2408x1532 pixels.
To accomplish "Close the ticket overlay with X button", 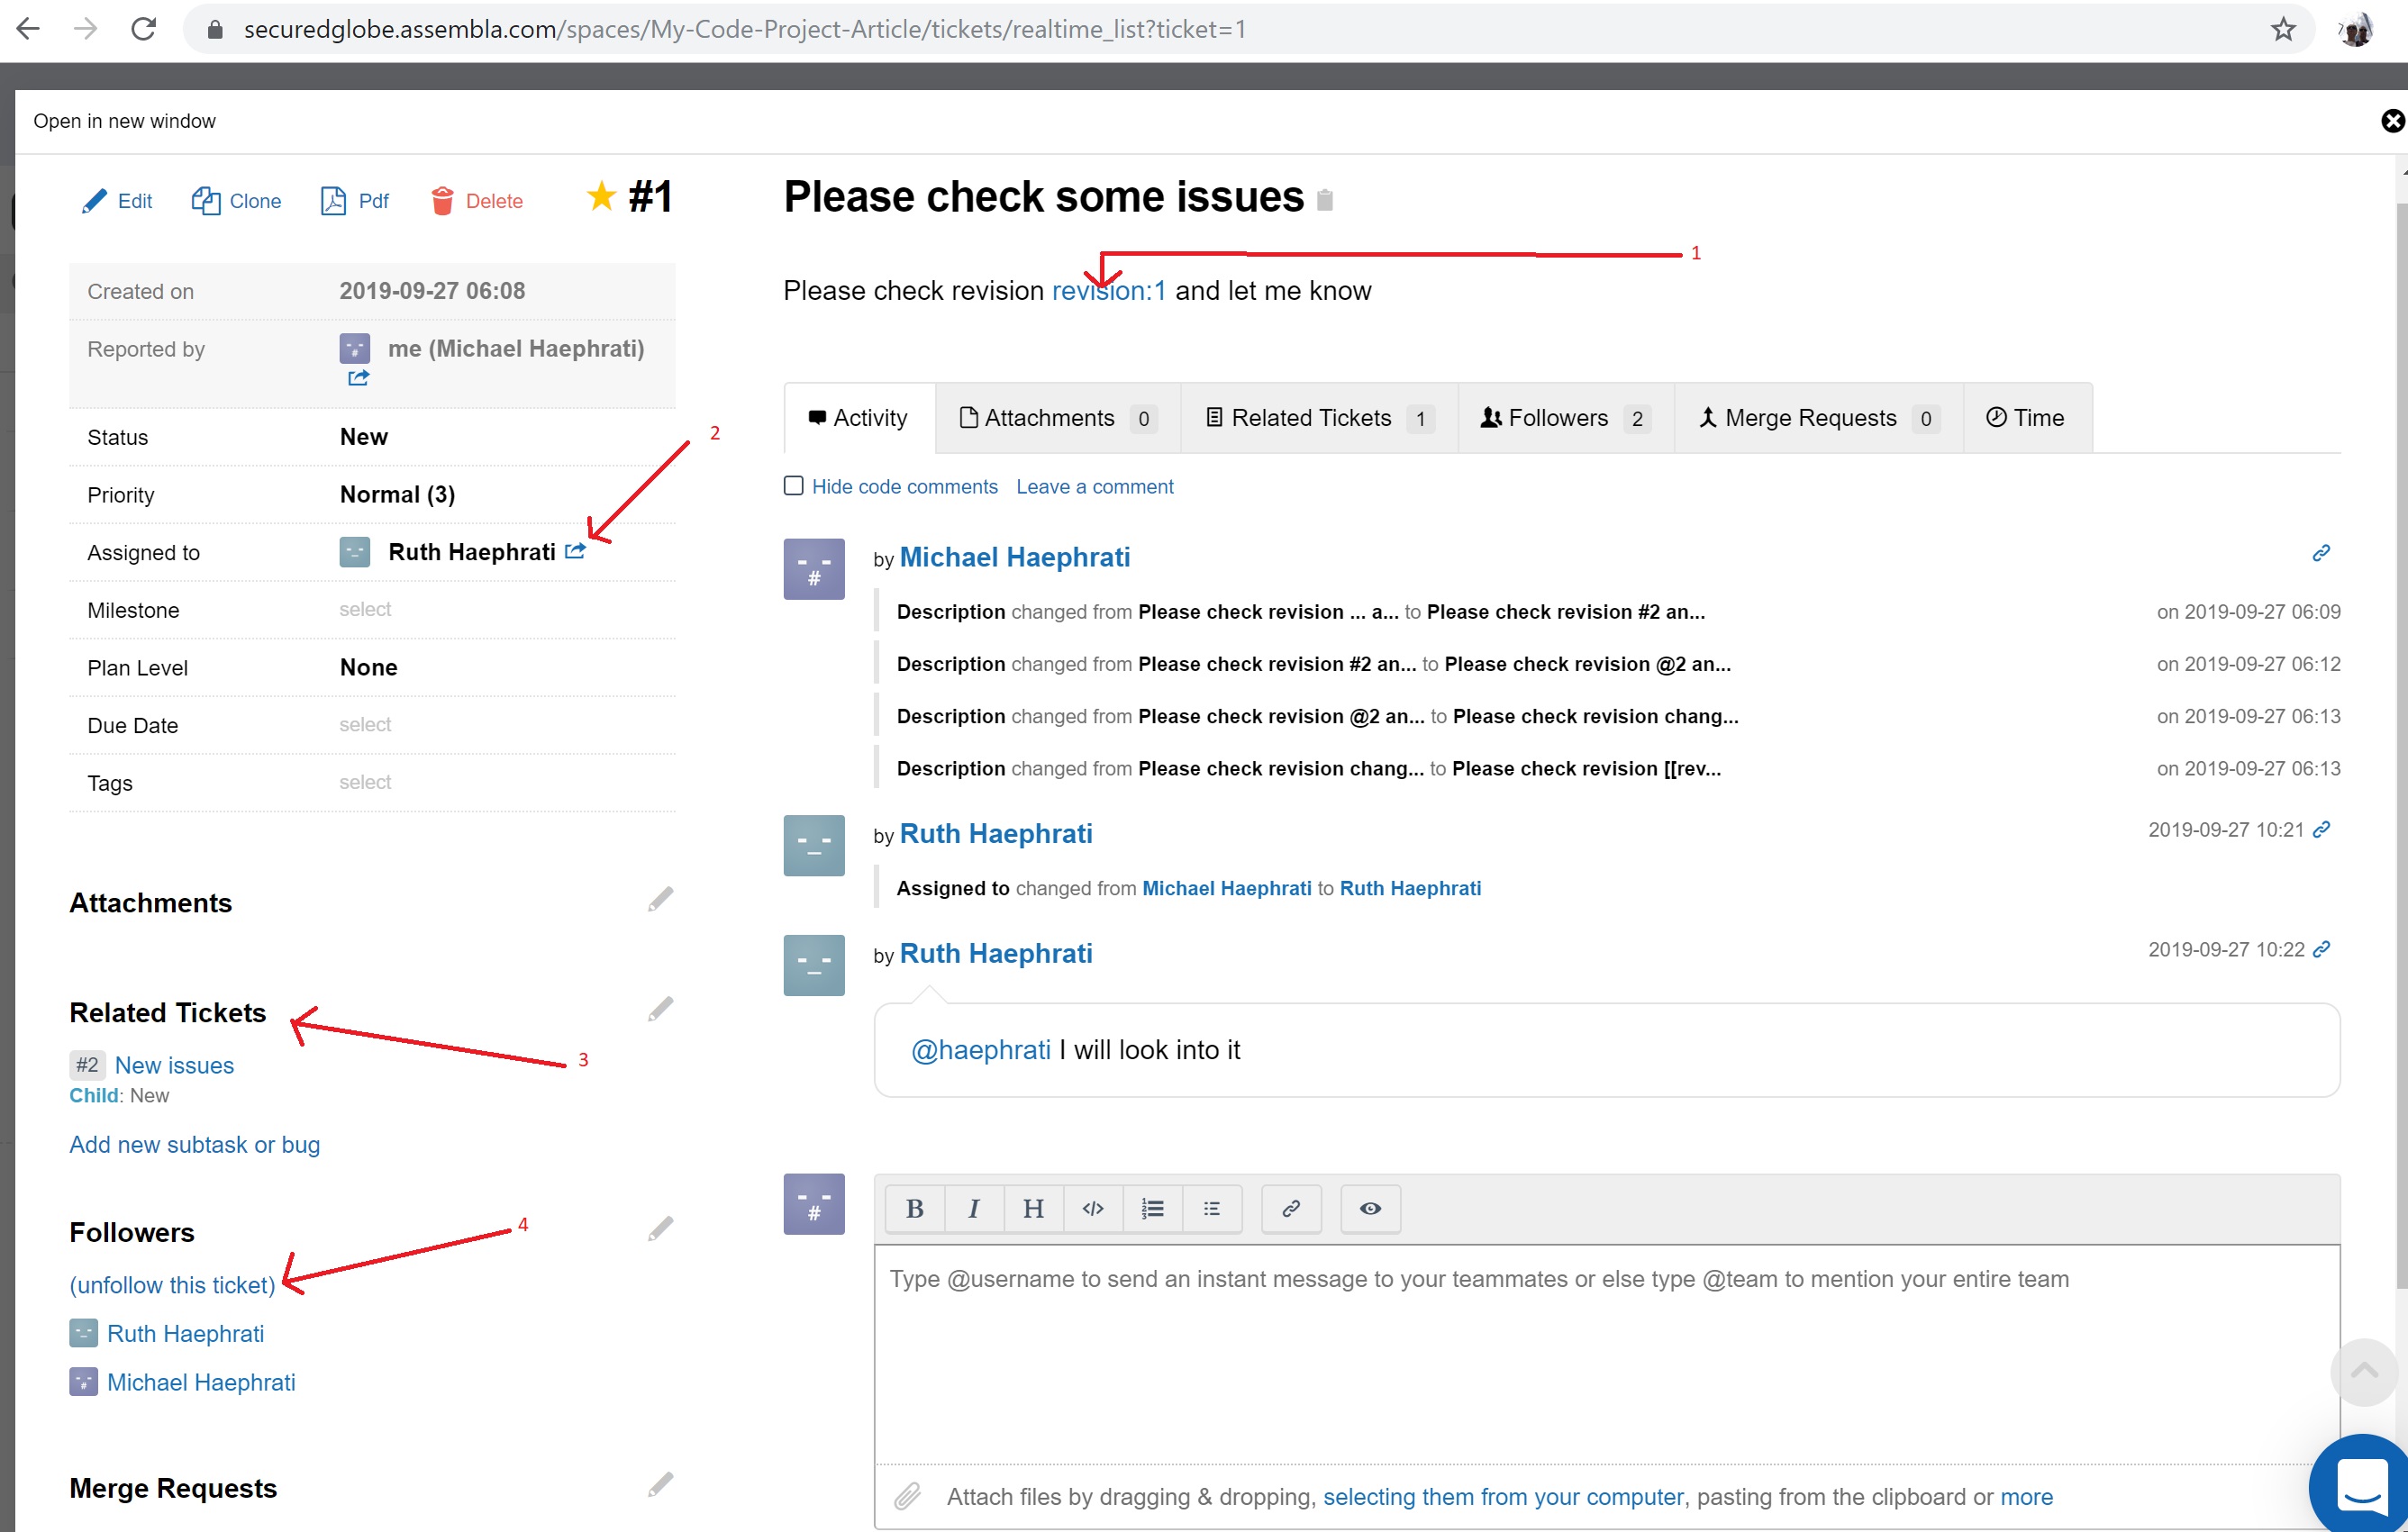I will [x=2392, y=121].
